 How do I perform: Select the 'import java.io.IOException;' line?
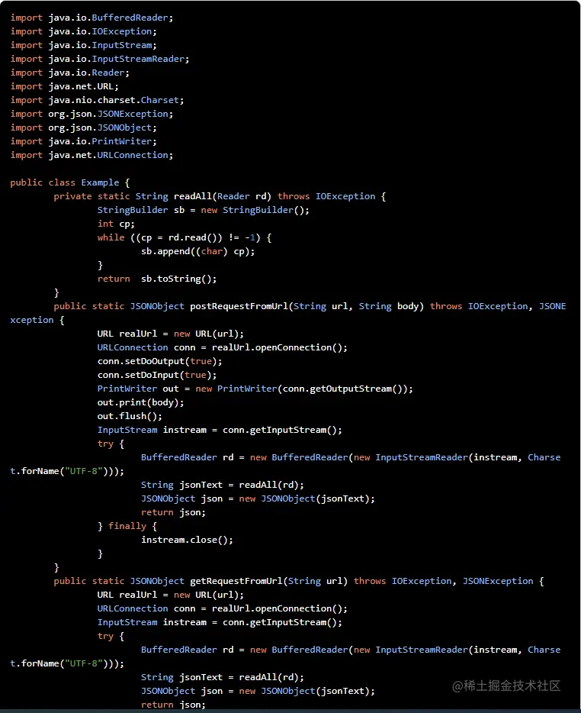coord(84,31)
